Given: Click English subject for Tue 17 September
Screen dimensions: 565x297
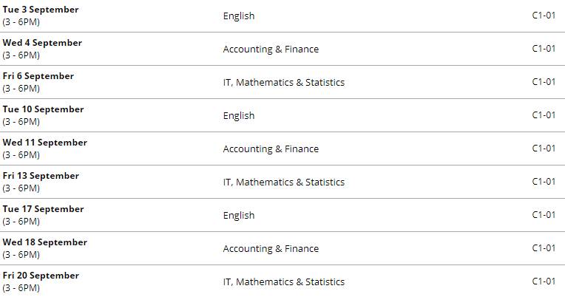Looking at the screenshot, I should click(x=239, y=215).
